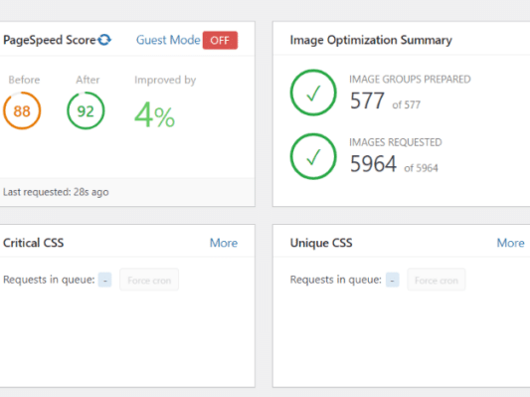The image size is (530, 397).
Task: Click 'Last requested: 28s ago' text
Action: [x=56, y=192]
